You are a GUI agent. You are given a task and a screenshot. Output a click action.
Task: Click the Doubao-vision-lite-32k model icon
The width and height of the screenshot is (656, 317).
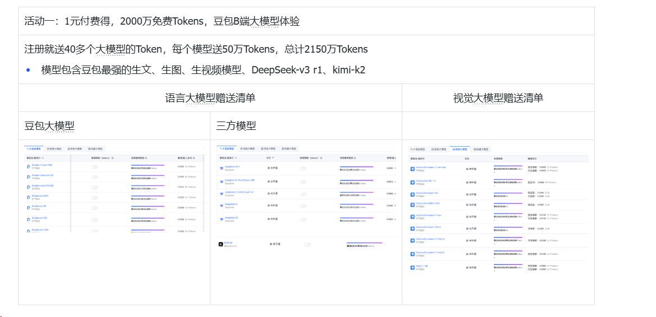point(29,187)
